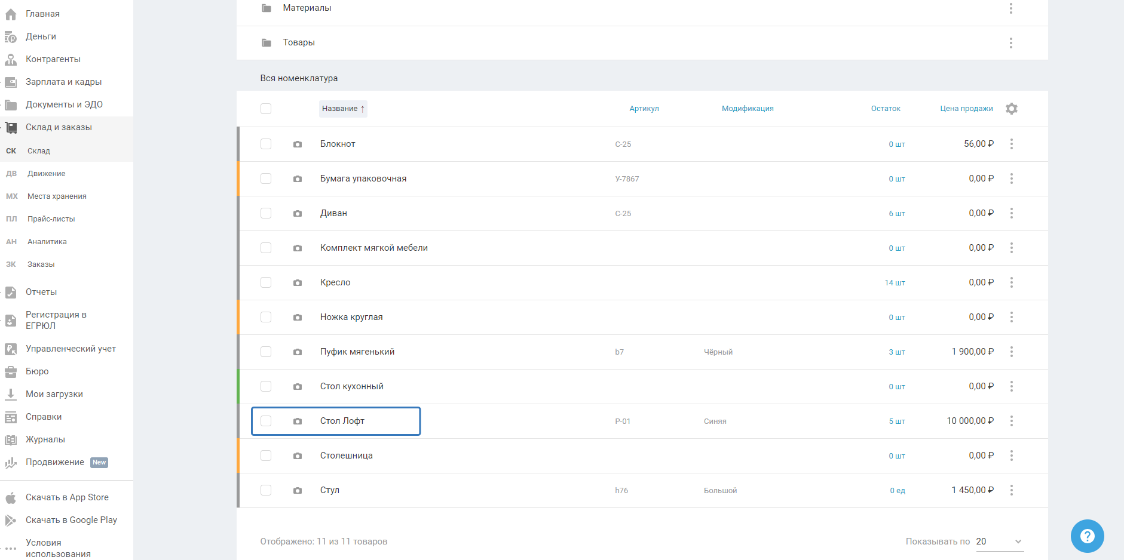Open three-dot menu for Товары folder
The image size is (1124, 560).
[x=1010, y=43]
